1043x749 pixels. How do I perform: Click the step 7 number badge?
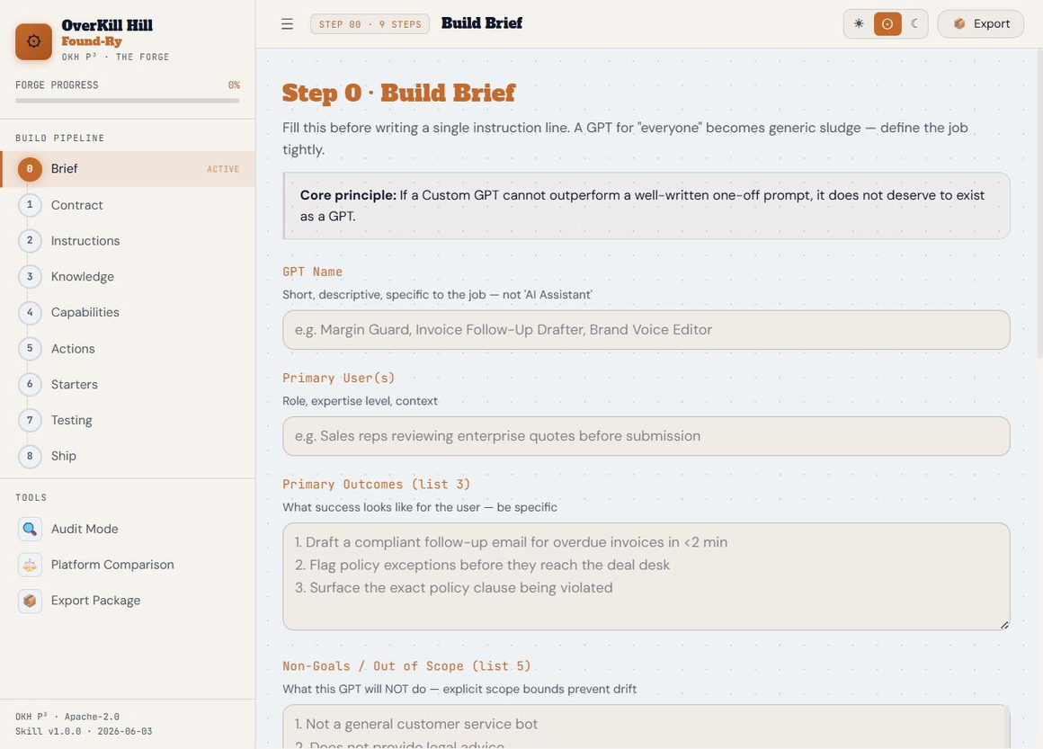pos(30,421)
